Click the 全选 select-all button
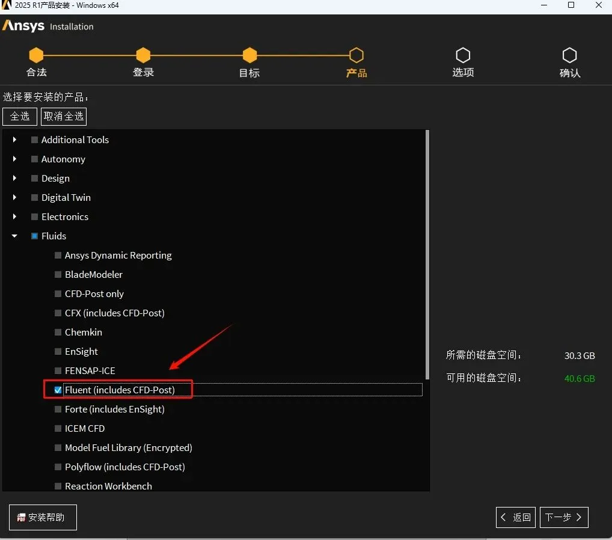The height and width of the screenshot is (540, 612). (x=20, y=116)
